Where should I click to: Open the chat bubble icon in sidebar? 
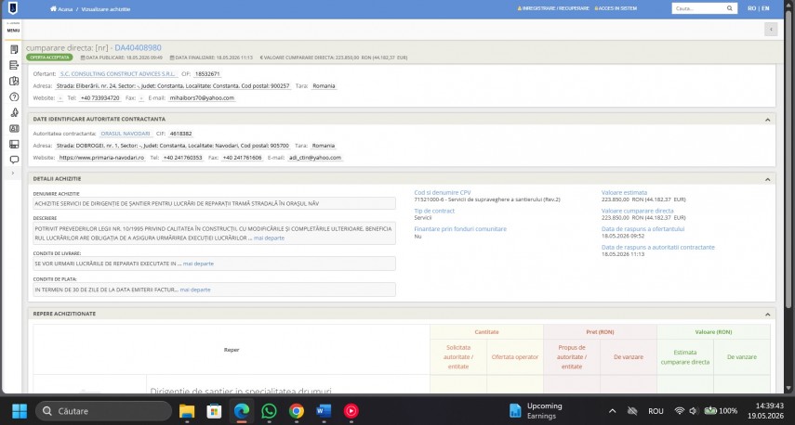tap(14, 160)
